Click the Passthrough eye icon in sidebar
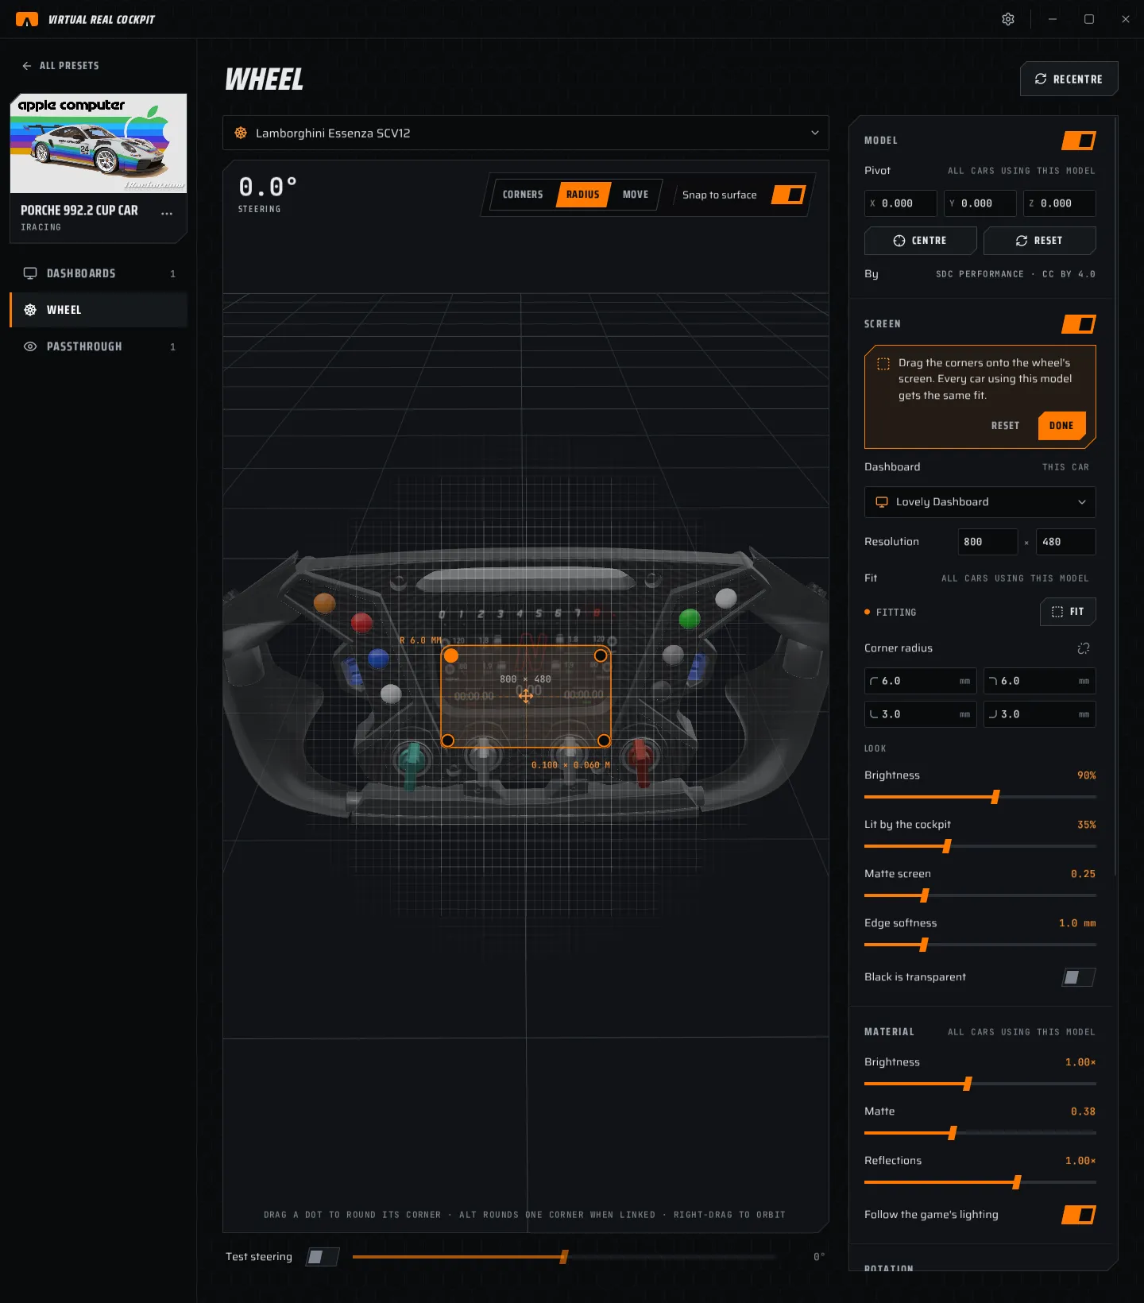This screenshot has height=1303, width=1144. pyautogui.click(x=30, y=346)
